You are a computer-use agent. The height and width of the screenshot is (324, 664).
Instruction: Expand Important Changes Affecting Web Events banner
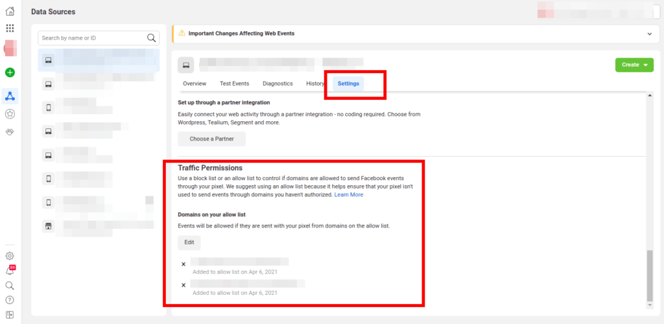(650, 34)
